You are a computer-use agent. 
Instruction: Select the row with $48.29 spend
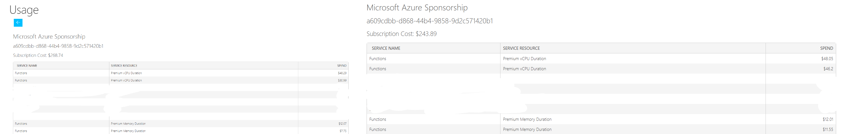tap(180, 73)
